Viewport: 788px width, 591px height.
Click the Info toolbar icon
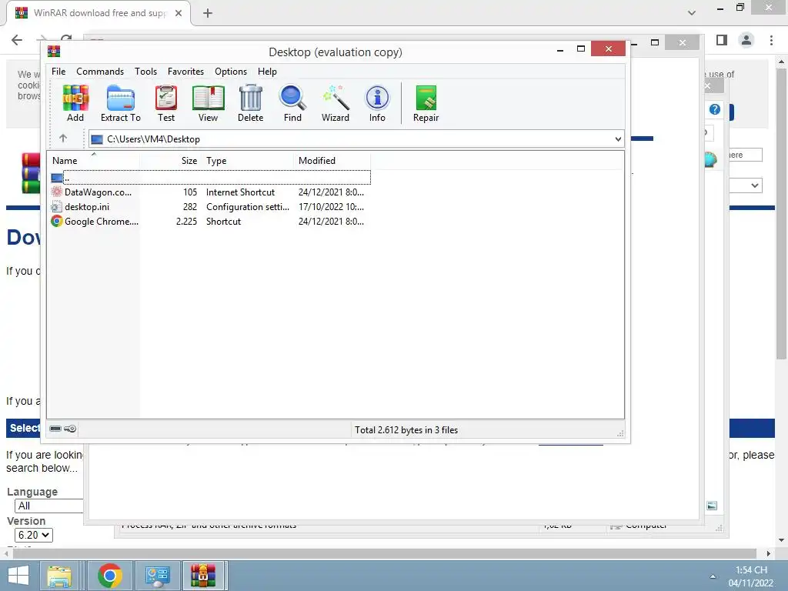coord(377,104)
